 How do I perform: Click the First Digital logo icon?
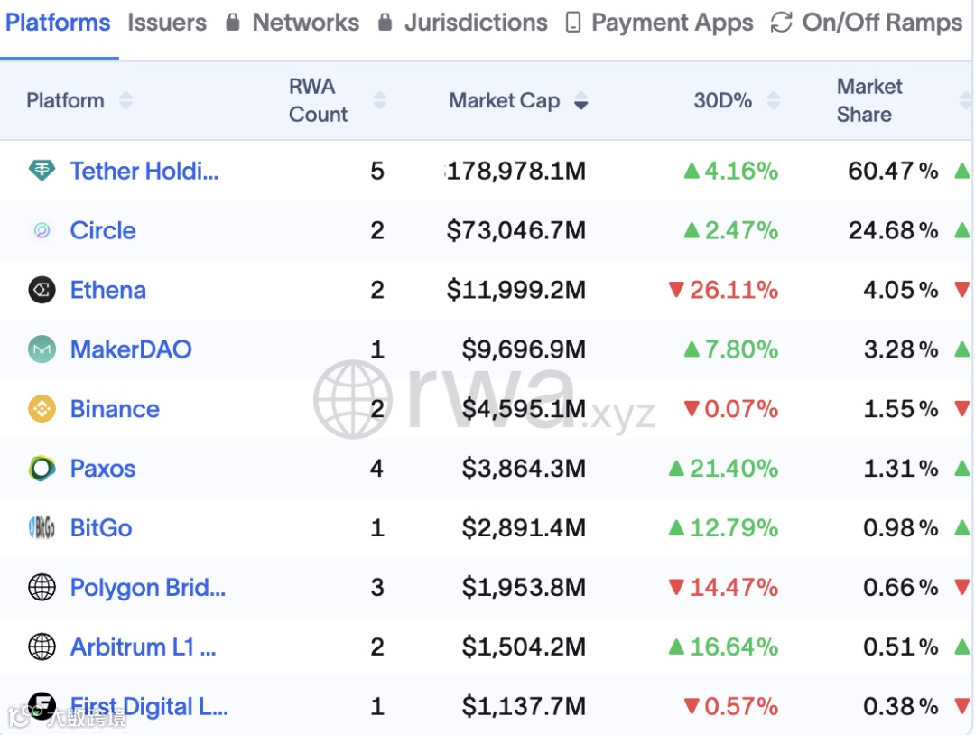42,706
